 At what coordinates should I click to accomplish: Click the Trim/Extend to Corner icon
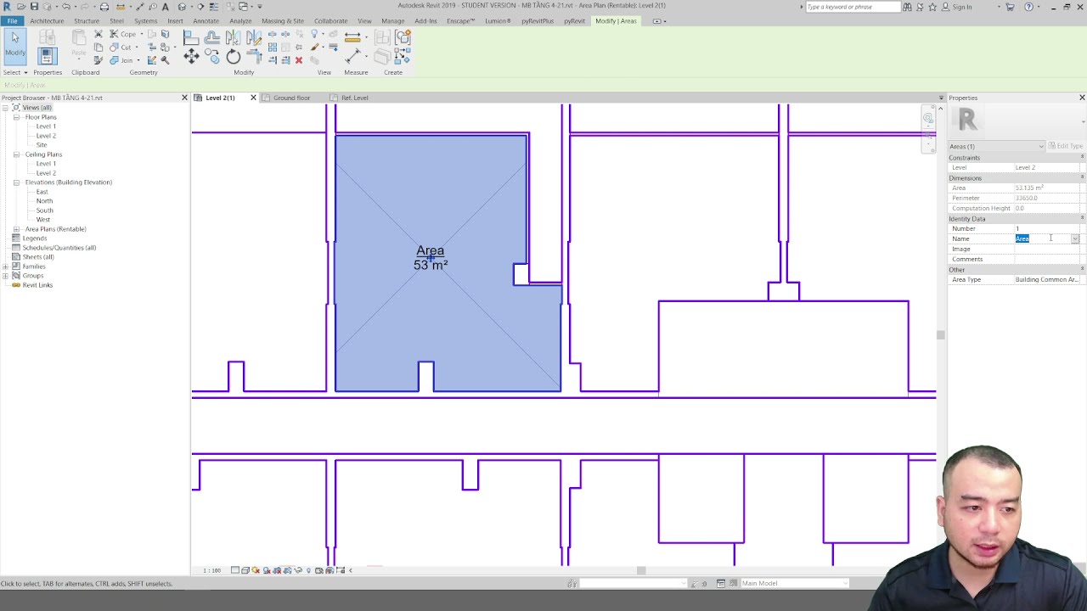click(254, 57)
